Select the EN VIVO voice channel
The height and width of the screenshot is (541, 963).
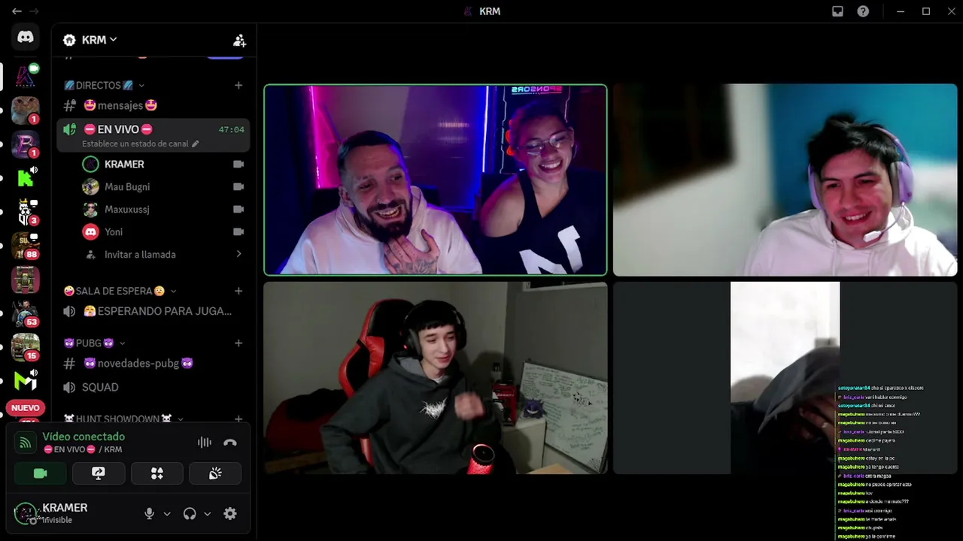pos(153,135)
